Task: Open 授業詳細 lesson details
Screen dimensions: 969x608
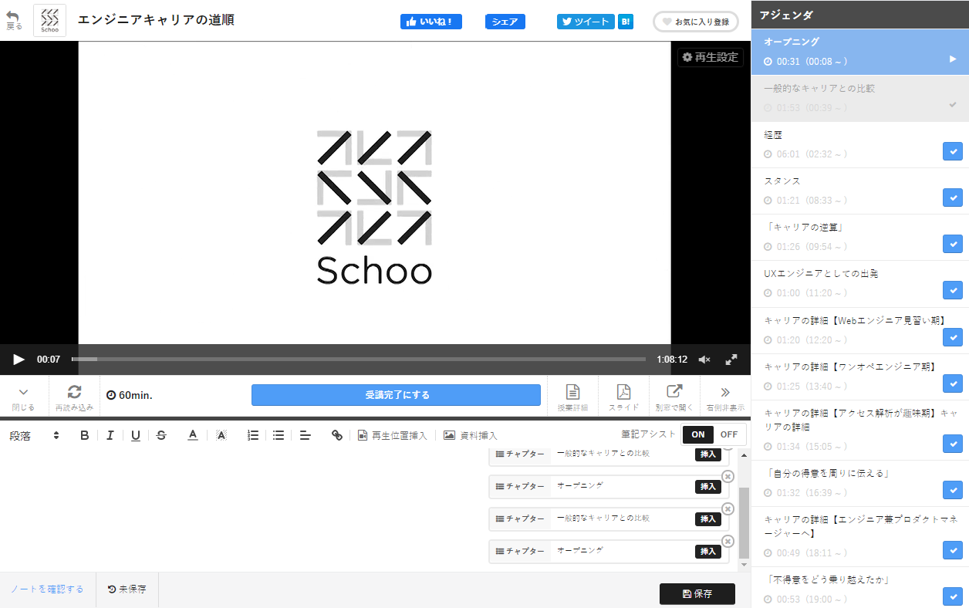Action: (572, 397)
